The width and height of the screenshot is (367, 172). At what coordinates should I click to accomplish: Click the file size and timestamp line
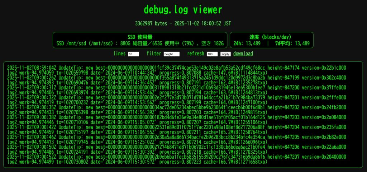tap(183, 23)
